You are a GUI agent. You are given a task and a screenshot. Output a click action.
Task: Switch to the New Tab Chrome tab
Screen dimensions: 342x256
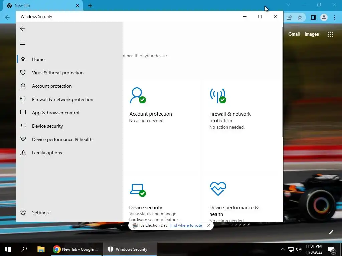pyautogui.click(x=42, y=6)
